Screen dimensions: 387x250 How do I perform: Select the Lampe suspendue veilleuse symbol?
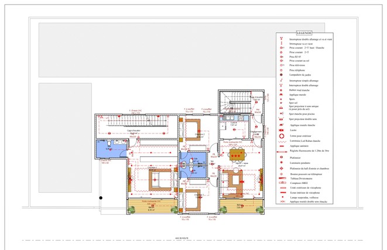283,197
